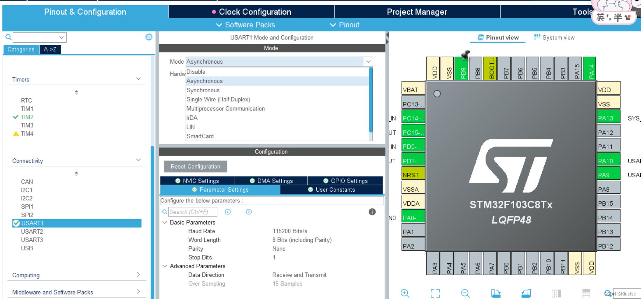Open the Pinout dropdown menu
The height and width of the screenshot is (299, 641).
(x=345, y=25)
